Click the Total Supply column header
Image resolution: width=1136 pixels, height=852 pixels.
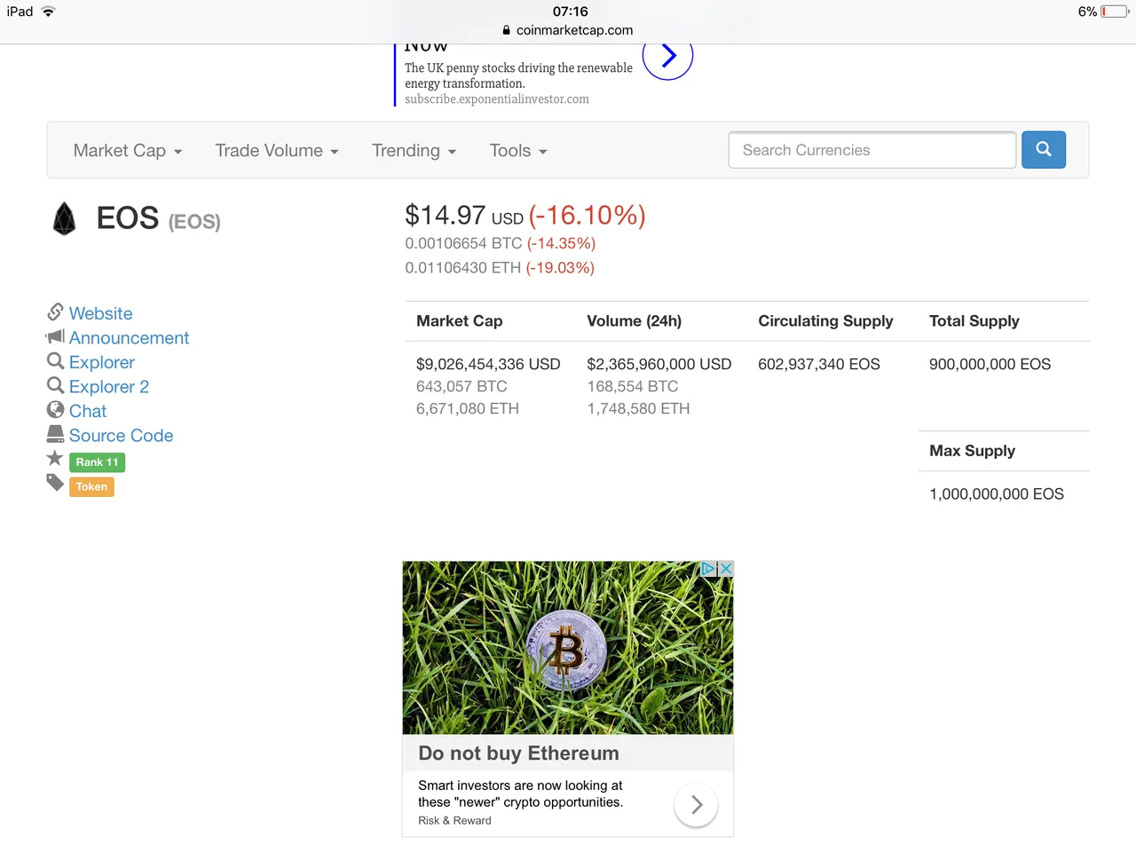[x=974, y=321]
